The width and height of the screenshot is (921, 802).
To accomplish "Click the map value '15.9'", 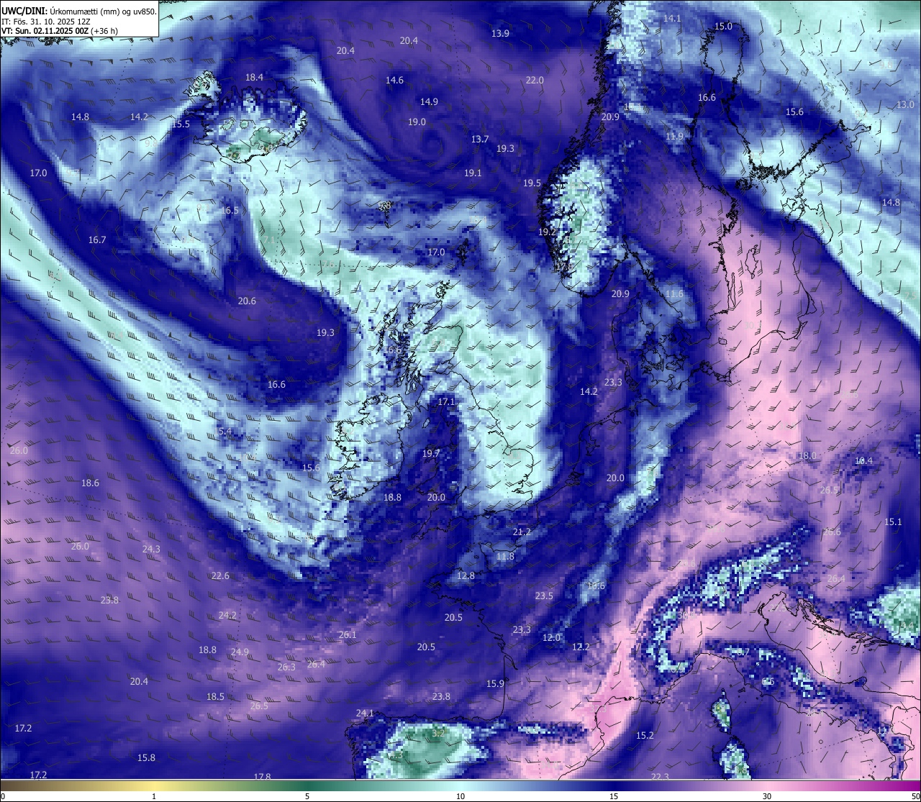I will click(x=495, y=684).
